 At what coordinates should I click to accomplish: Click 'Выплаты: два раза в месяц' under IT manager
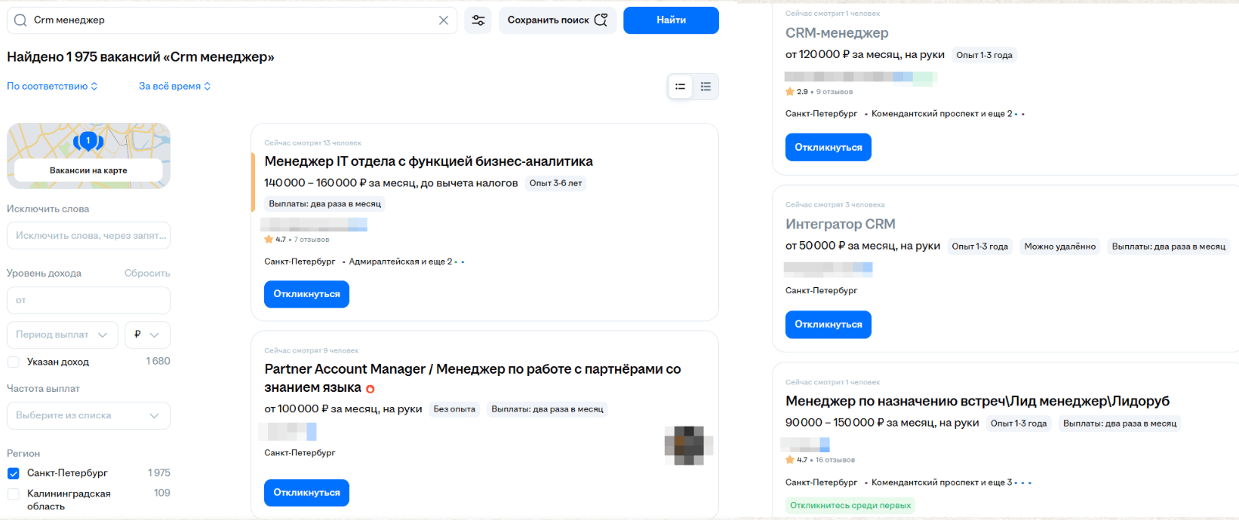[x=324, y=203]
